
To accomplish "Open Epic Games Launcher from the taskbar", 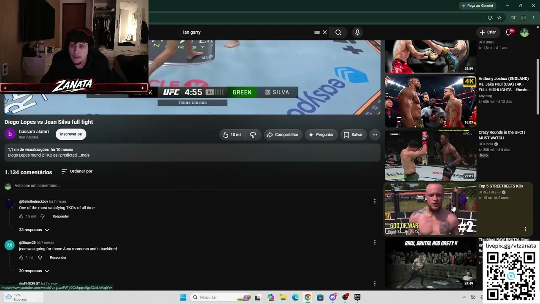I will point(357,297).
